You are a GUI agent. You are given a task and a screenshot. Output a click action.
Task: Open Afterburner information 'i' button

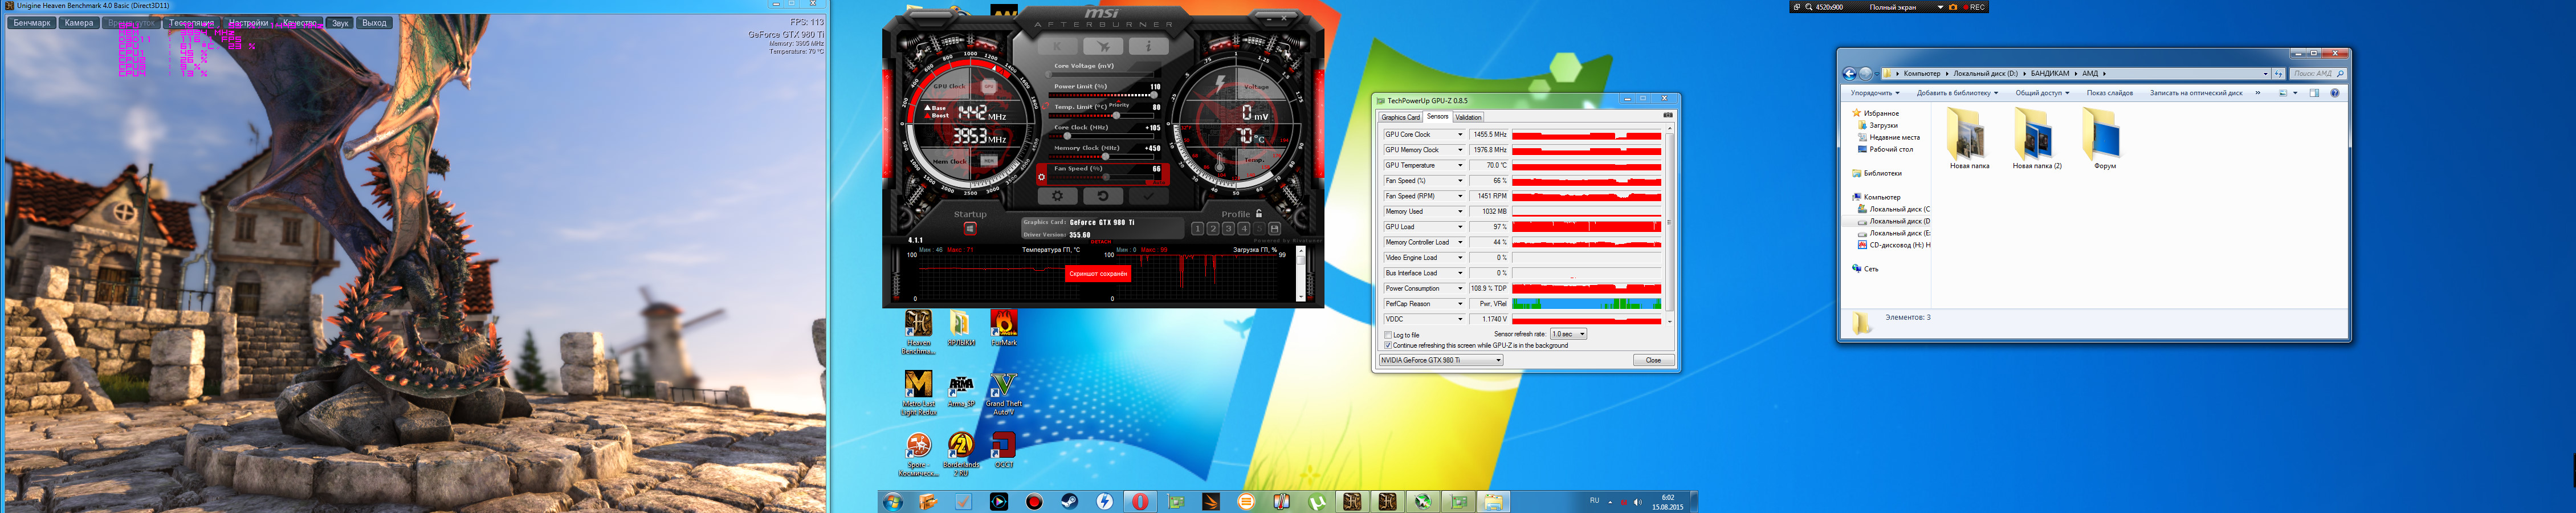1148,46
